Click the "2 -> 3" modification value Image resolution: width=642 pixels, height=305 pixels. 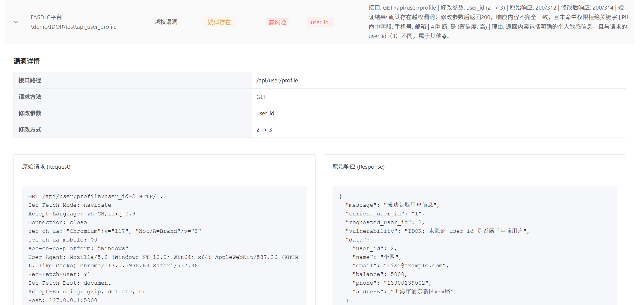264,129
